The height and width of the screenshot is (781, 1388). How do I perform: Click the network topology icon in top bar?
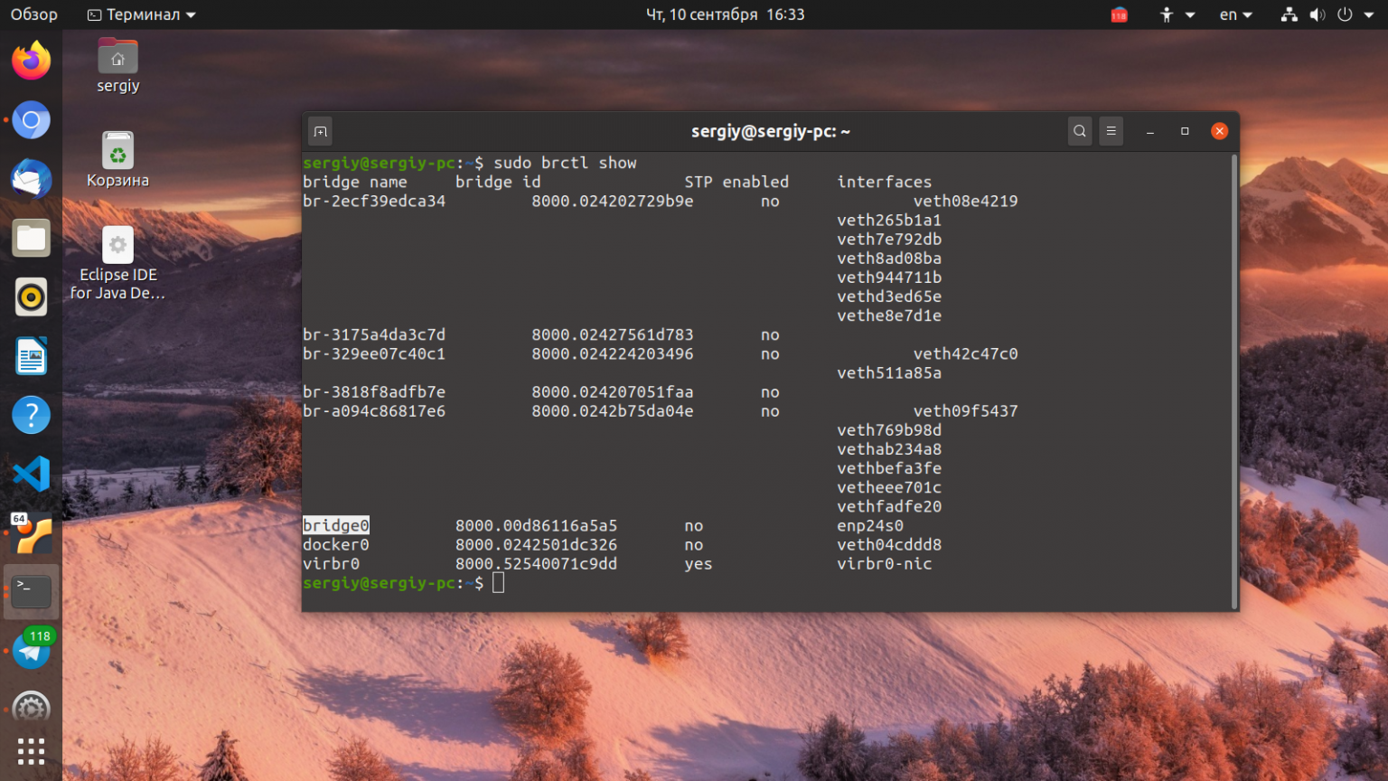point(1290,14)
